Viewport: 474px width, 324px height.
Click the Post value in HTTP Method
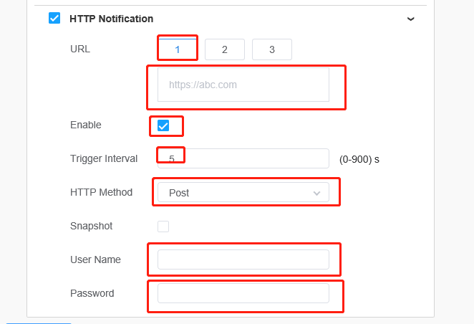click(179, 193)
